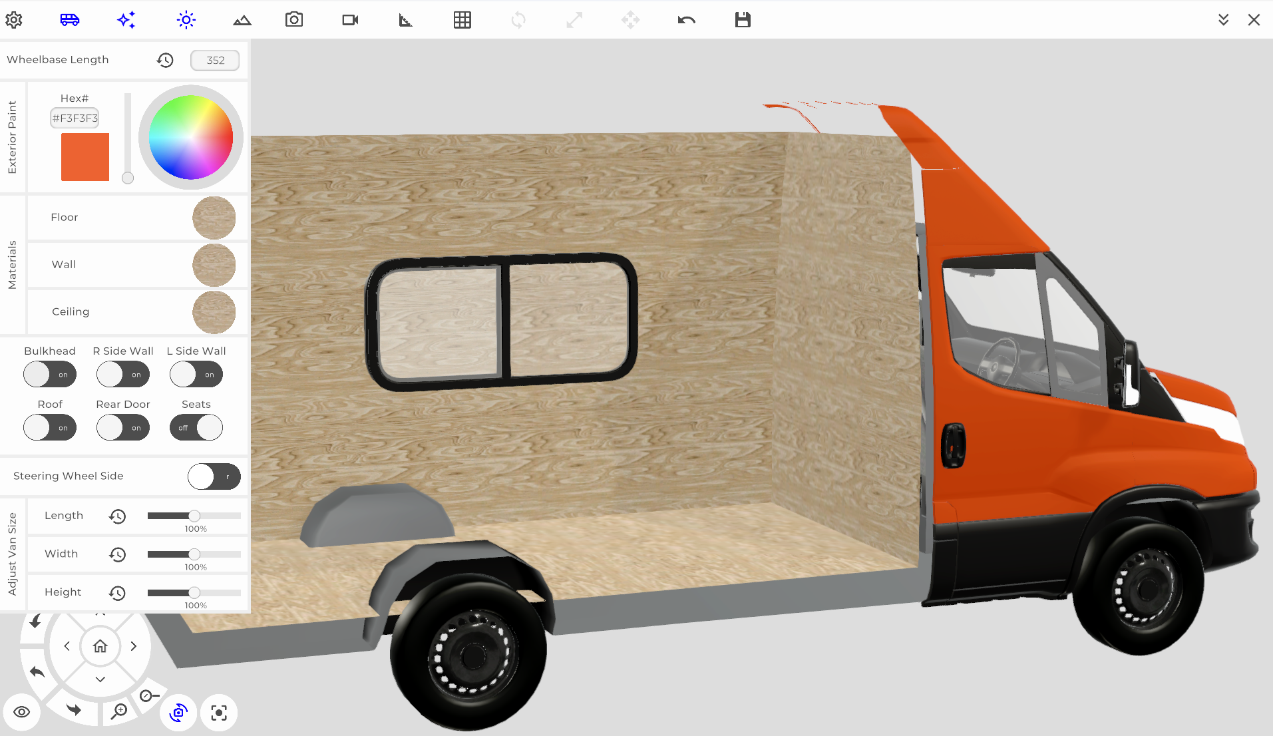Reset van Length to default

coord(117,516)
